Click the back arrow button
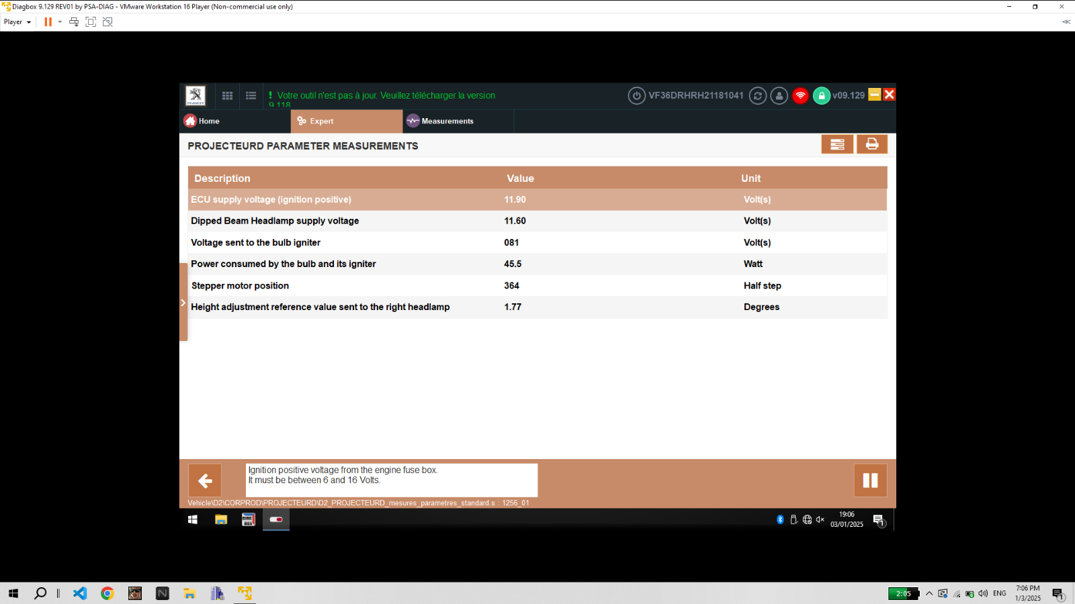 pos(205,481)
